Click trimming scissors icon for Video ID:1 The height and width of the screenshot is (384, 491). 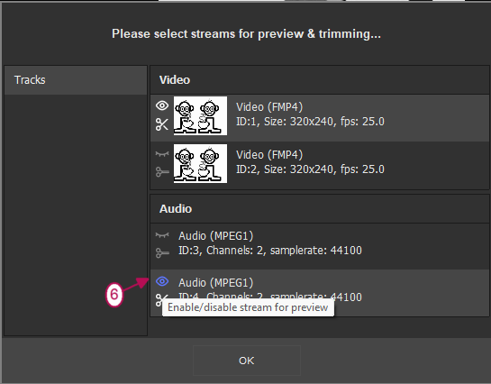[162, 124]
